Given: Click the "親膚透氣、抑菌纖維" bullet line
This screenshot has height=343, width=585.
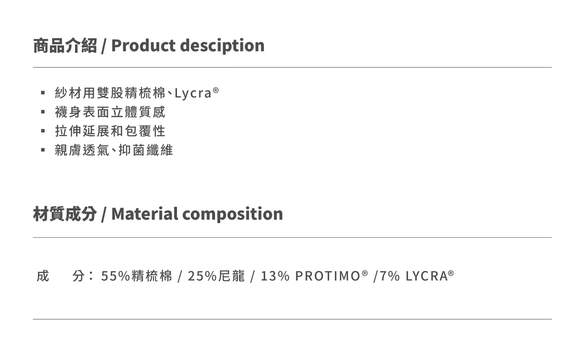Looking at the screenshot, I should [114, 150].
